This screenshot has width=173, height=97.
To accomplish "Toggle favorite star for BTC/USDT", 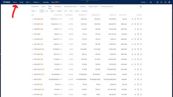I will (32, 19).
